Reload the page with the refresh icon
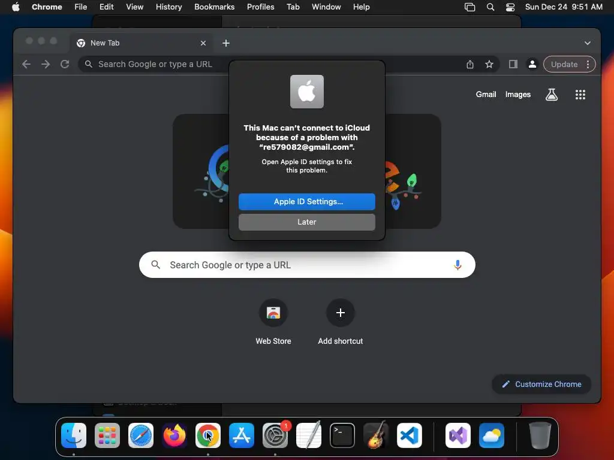The image size is (614, 460). point(65,64)
